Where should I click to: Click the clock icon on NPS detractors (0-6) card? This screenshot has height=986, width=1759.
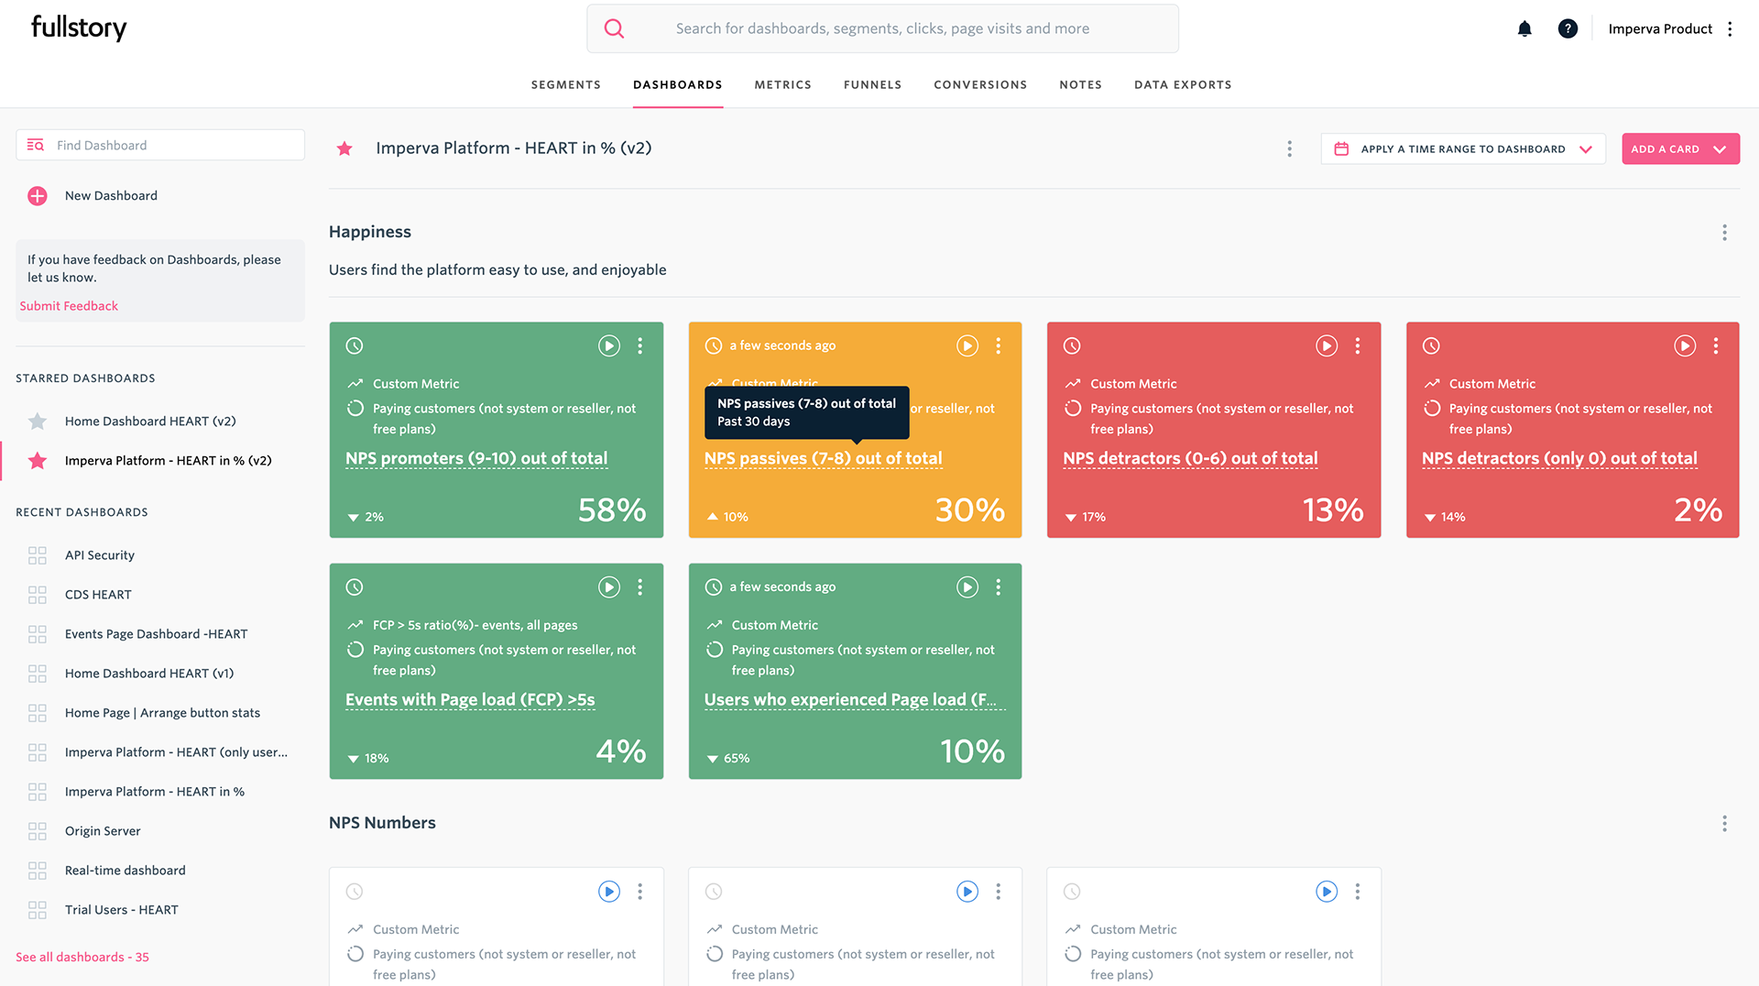click(1072, 345)
